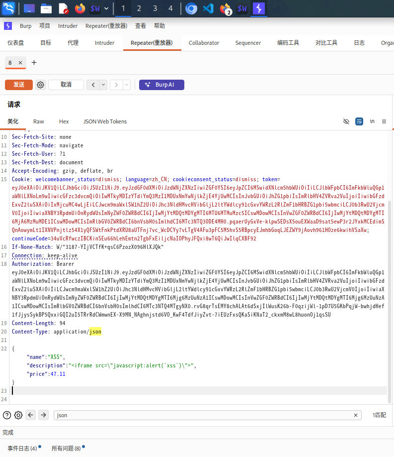Send the request with 发送

point(19,85)
